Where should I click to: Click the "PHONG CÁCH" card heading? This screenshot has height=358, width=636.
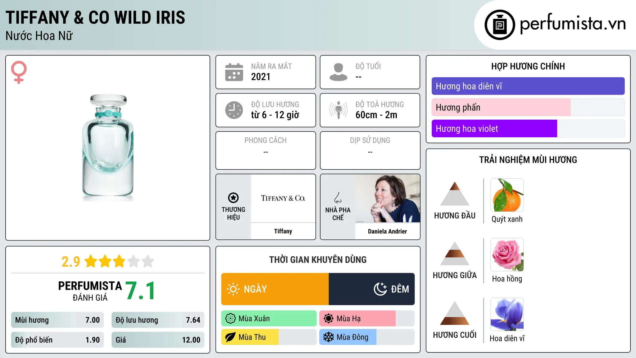[266, 140]
